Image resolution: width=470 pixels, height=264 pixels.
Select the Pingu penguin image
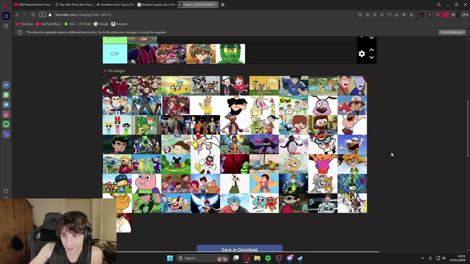(x=293, y=144)
